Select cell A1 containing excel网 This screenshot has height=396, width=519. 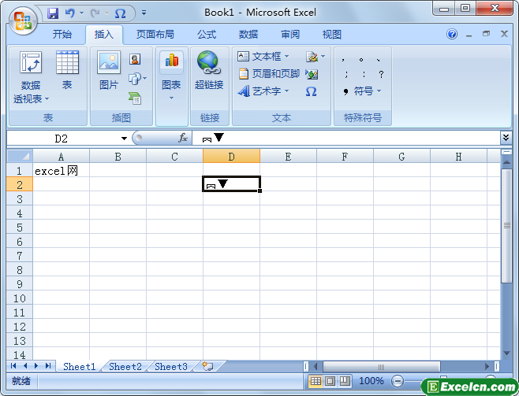click(62, 171)
